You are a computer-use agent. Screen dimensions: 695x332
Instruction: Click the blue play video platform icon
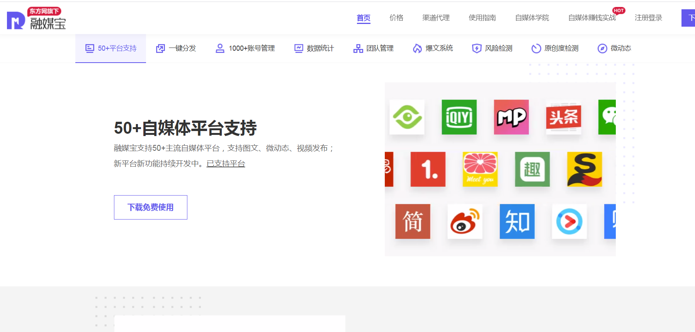(569, 221)
